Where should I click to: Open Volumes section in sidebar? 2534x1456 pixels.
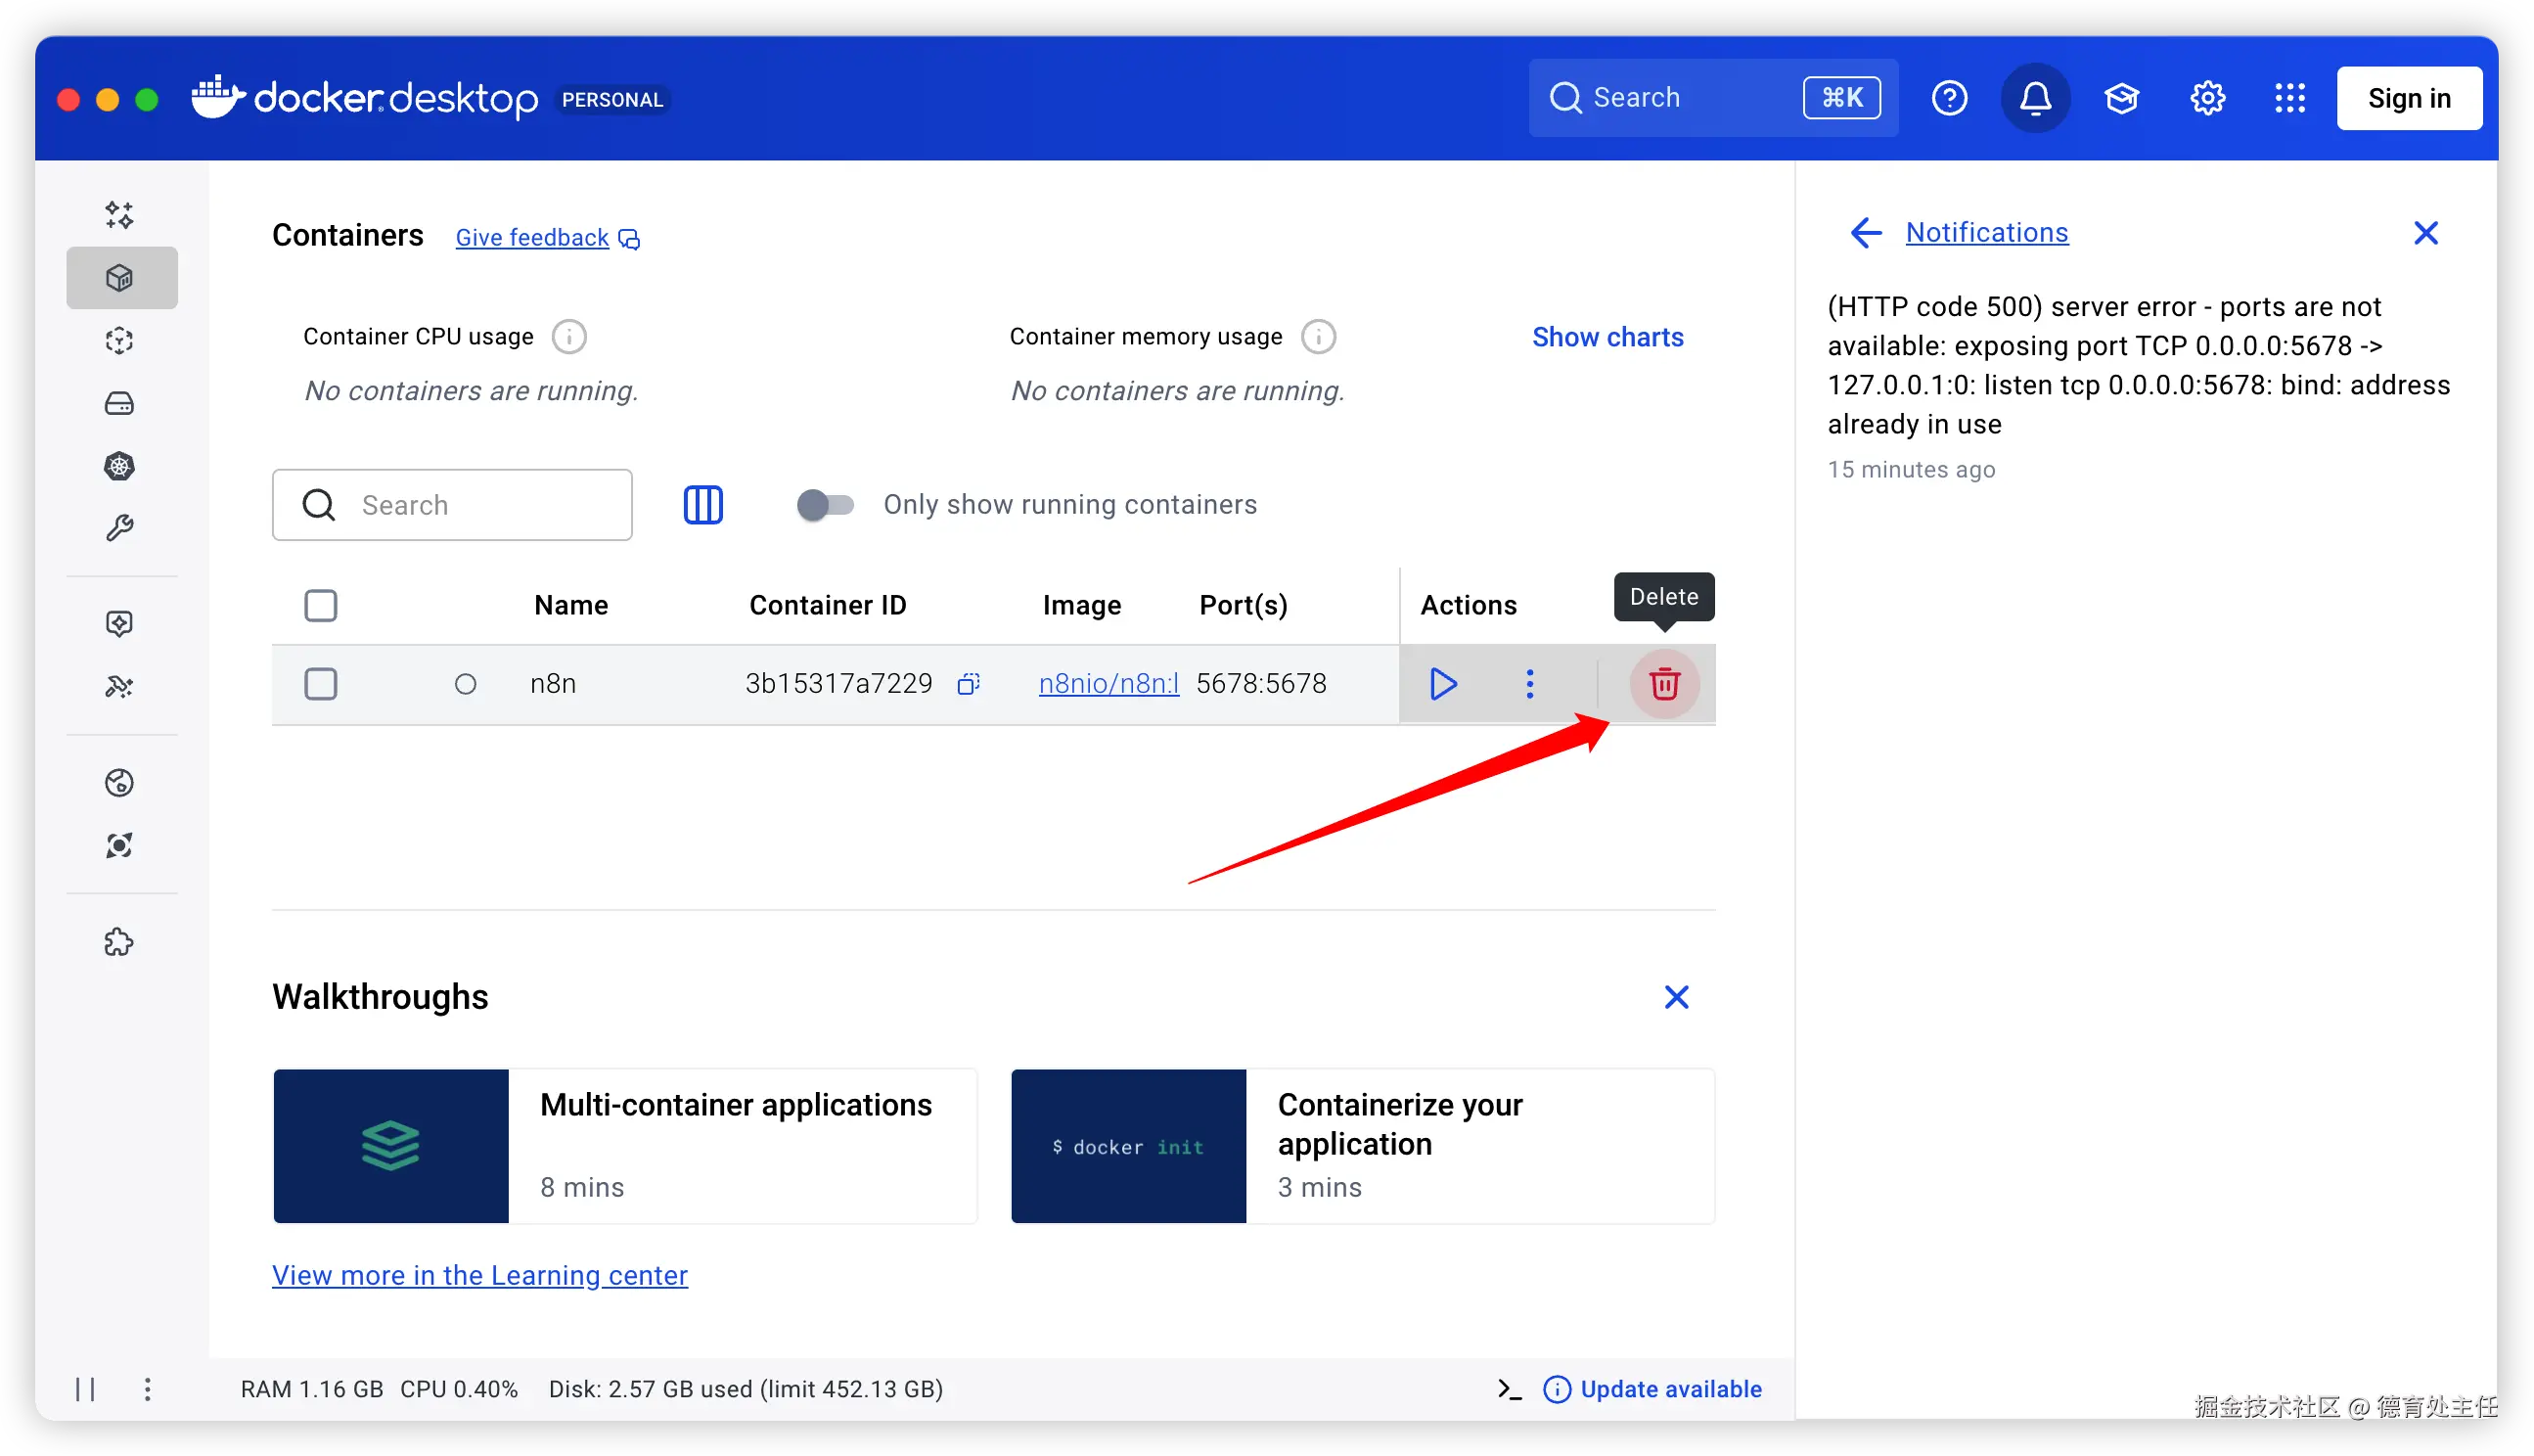coord(120,404)
